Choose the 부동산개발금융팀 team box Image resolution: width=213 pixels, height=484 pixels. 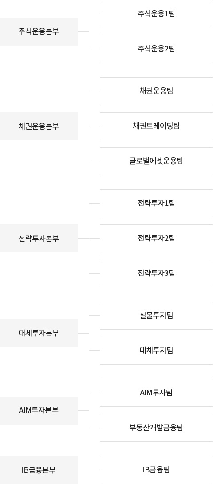(x=156, y=428)
